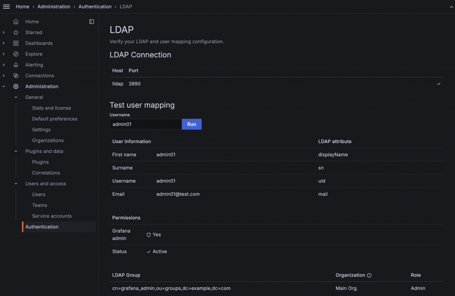
Task: Collapse the General subsection
Action: [16, 97]
